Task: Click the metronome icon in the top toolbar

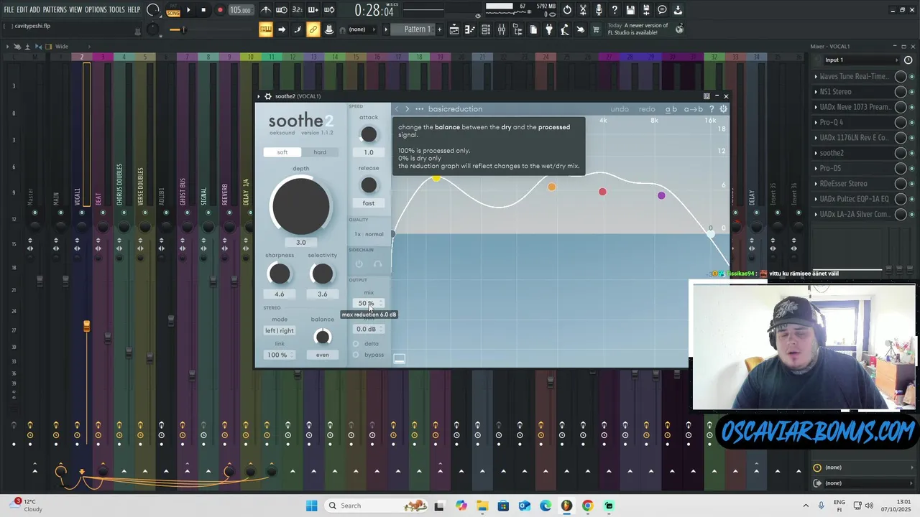Action: point(266,10)
